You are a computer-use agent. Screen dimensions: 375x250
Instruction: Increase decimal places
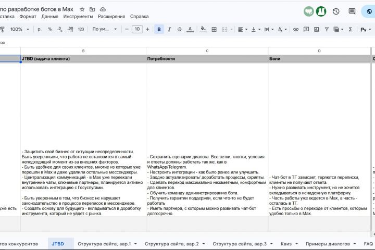point(70,29)
